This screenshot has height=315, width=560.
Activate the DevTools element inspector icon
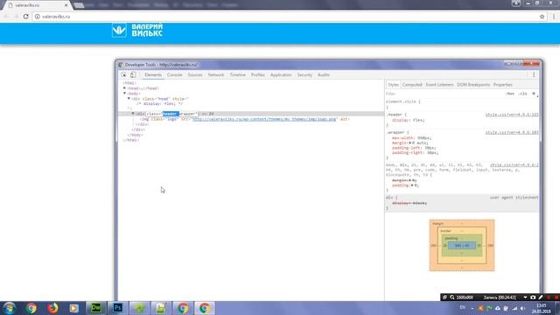tap(123, 75)
